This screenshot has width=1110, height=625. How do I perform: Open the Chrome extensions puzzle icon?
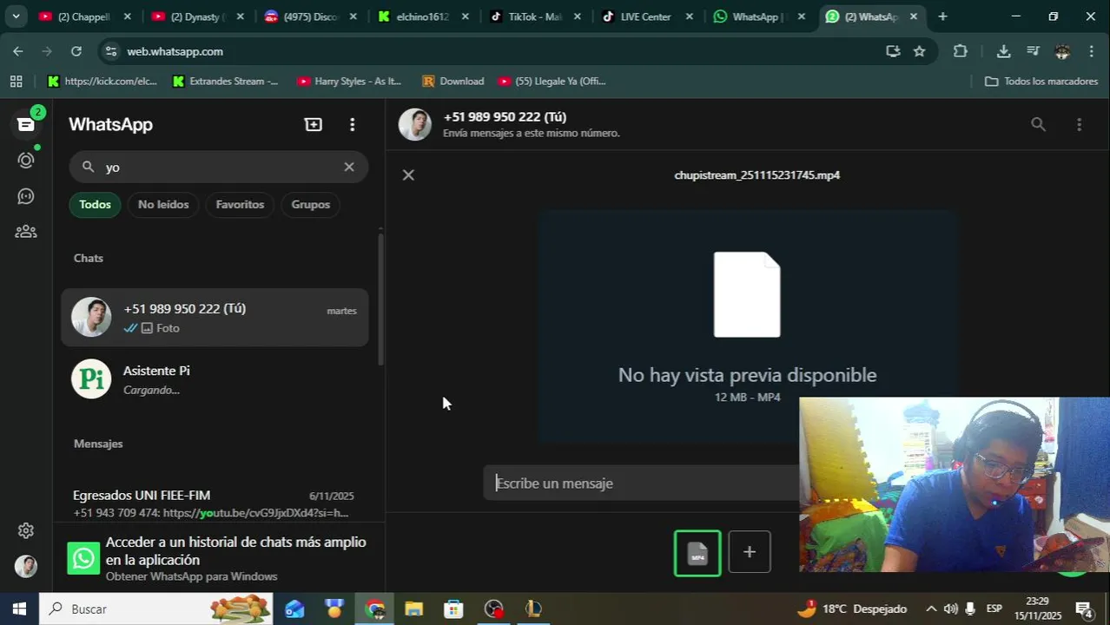(960, 51)
